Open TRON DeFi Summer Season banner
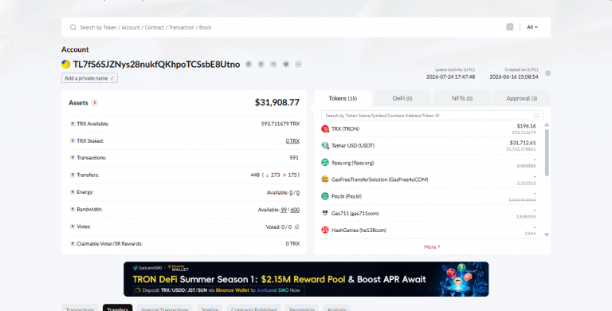 306,279
